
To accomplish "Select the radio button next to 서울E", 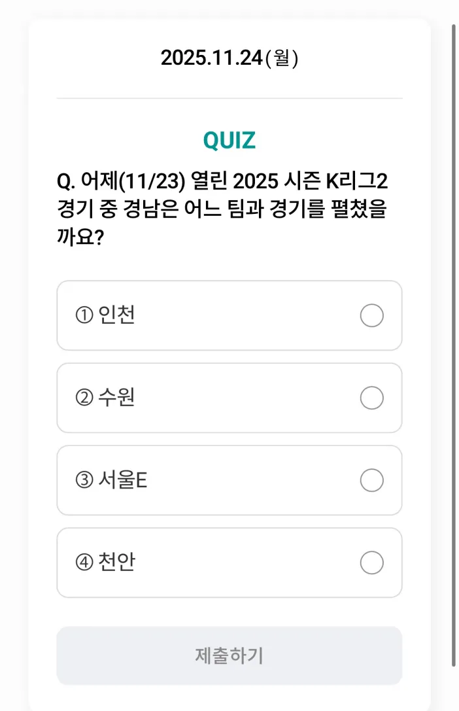I will [371, 481].
